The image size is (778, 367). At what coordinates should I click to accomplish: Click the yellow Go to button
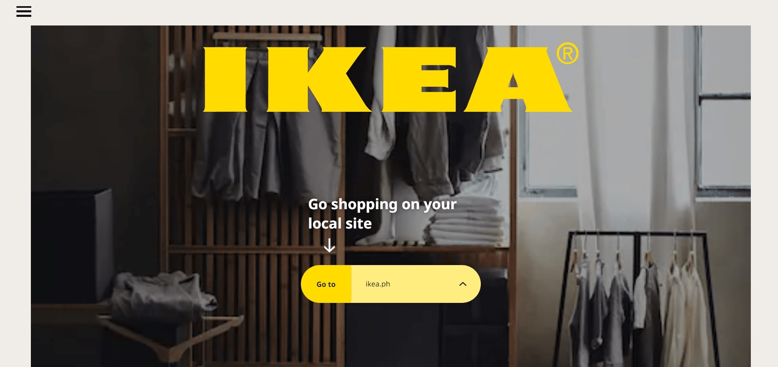pos(326,284)
